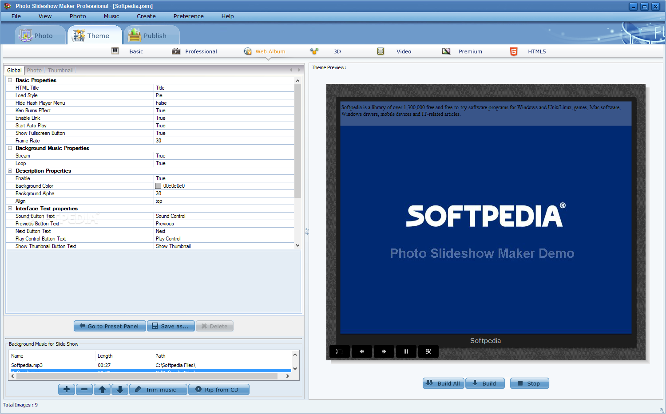The image size is (666, 414).
Task: Pause the slideshow preview
Action: (406, 351)
